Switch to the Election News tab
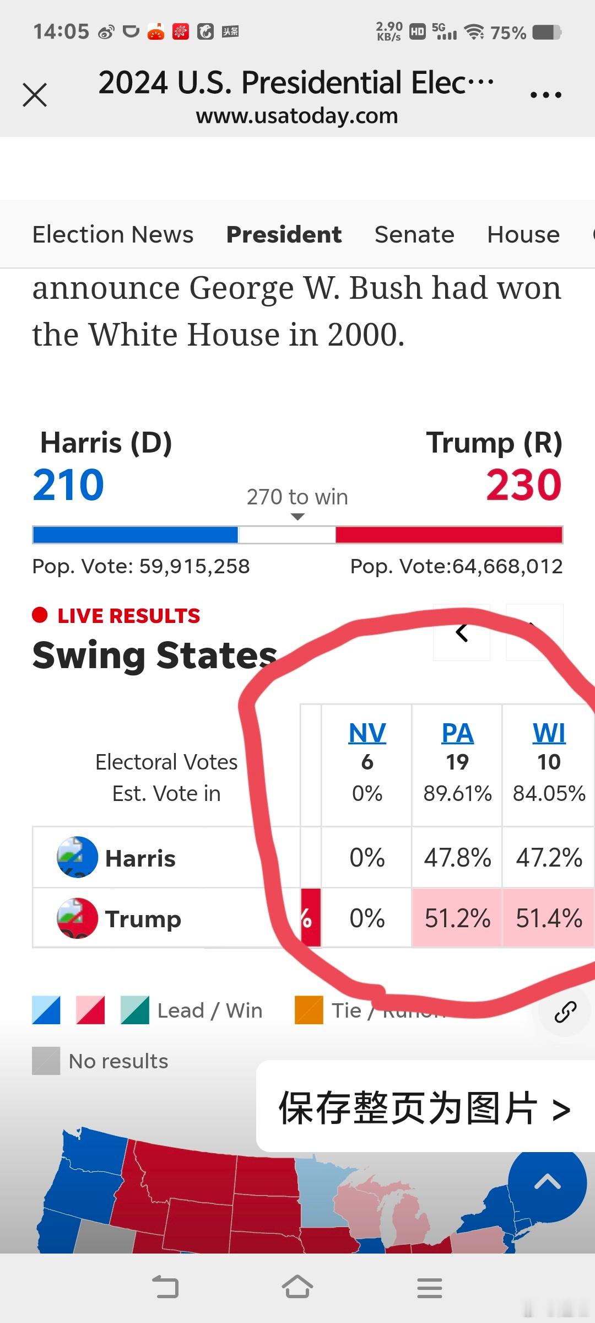 [113, 234]
